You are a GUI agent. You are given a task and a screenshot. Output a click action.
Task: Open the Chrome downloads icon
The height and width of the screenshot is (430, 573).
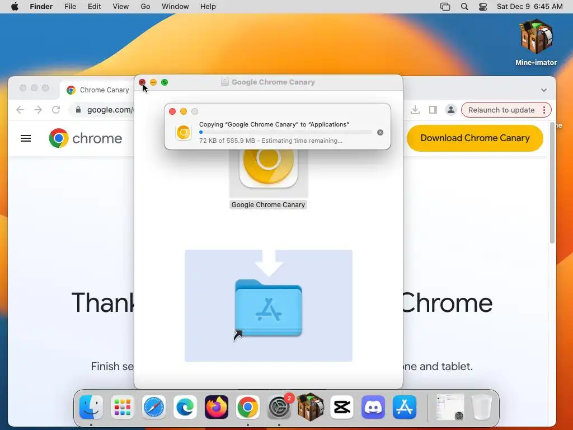[415, 110]
